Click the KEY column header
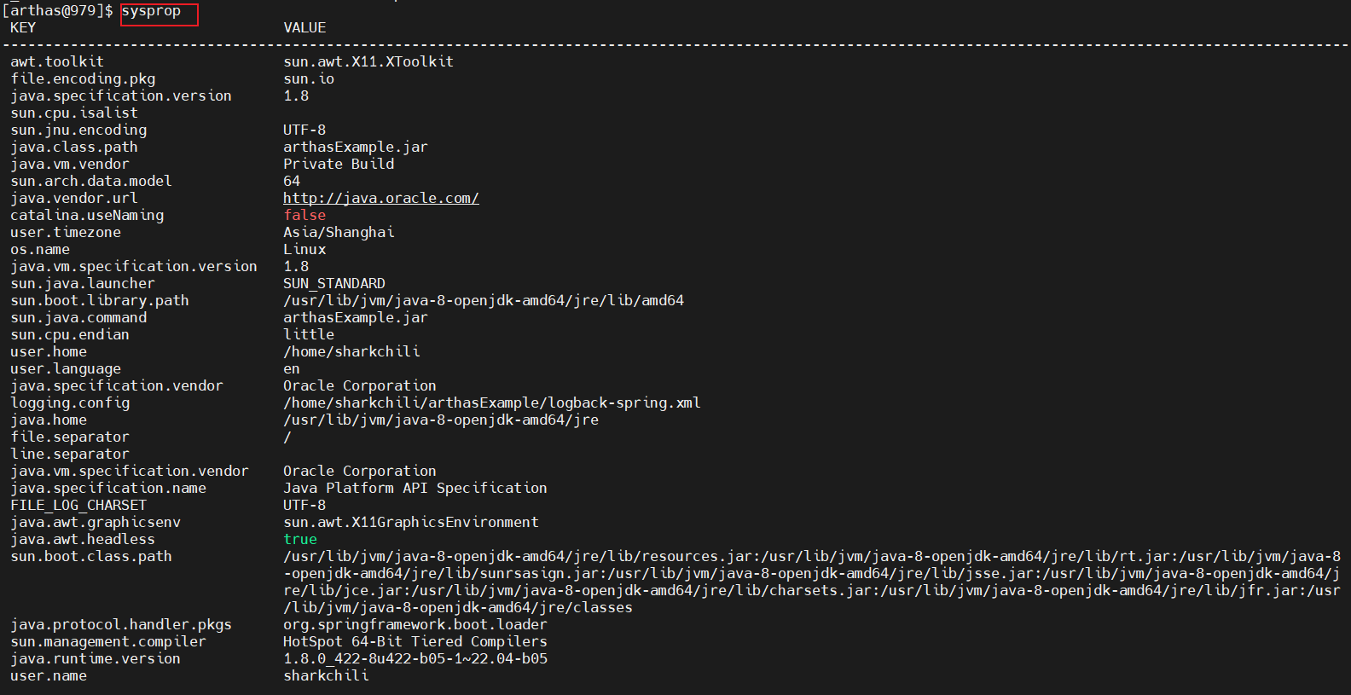The image size is (1351, 695). pyautogui.click(x=23, y=27)
